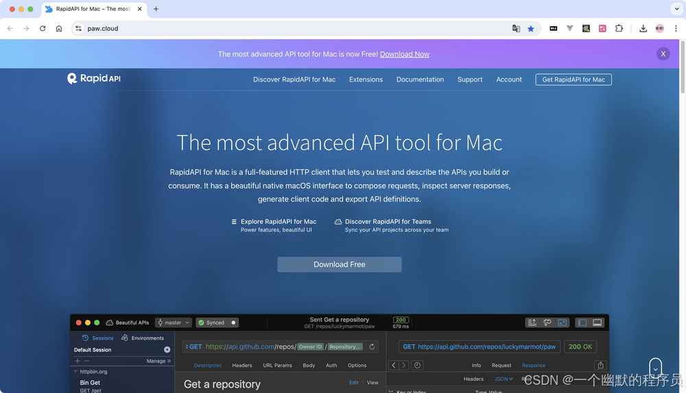Open the Markdown extension icon
686x393 pixels.
[554, 28]
